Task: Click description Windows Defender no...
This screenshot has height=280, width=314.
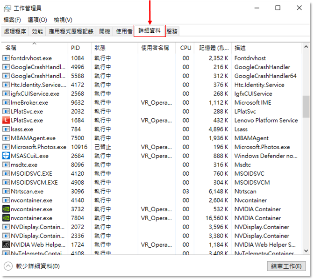Action: tap(266, 156)
